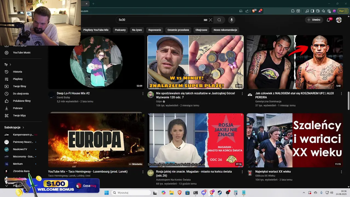Open the Odyn channel link

coord(159,102)
